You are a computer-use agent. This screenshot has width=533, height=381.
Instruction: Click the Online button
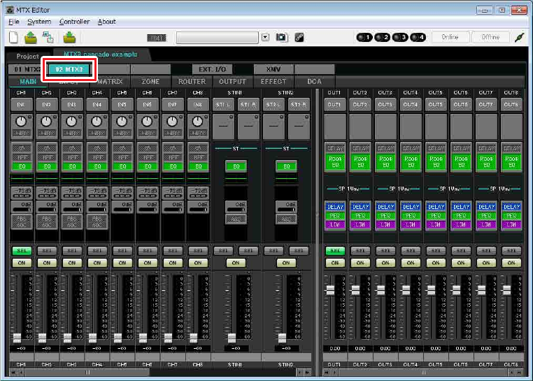[450, 37]
